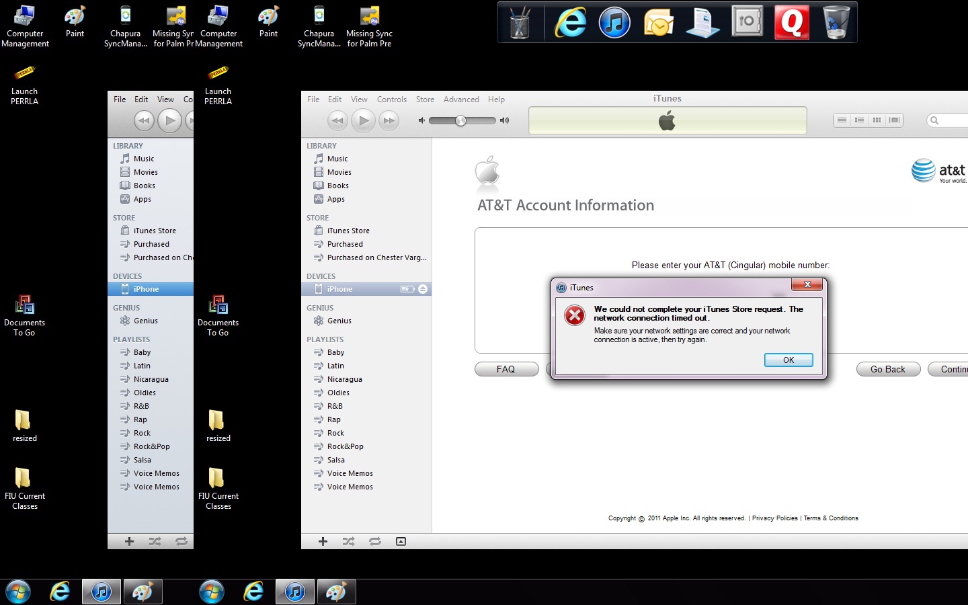This screenshot has height=605, width=968.
Task: Open Internet Explorer from the top dock
Action: pos(570,22)
